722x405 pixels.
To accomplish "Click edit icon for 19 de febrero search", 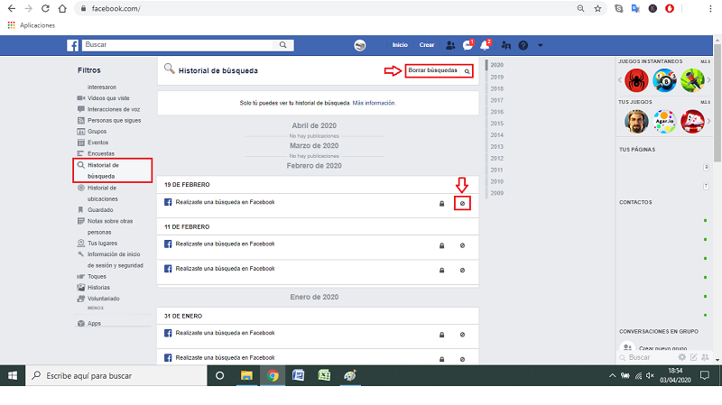I will [x=462, y=204].
